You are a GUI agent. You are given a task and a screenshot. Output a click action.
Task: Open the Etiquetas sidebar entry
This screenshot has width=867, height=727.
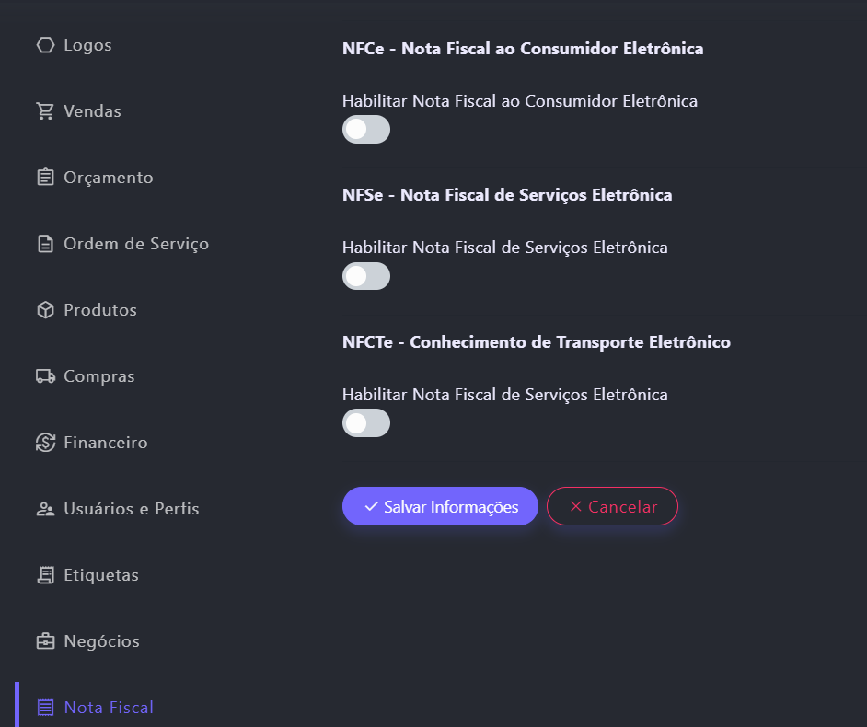tap(101, 575)
